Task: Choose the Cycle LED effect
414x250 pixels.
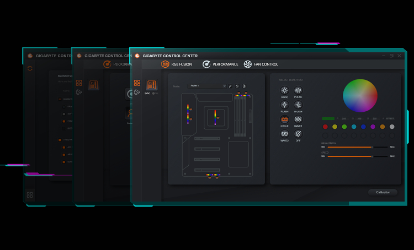Action: pos(284,119)
